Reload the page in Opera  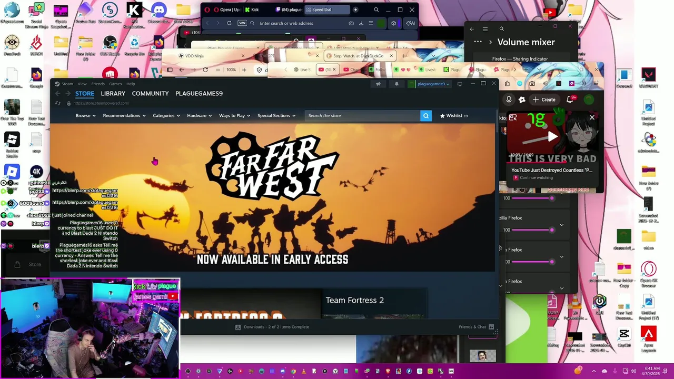229,23
